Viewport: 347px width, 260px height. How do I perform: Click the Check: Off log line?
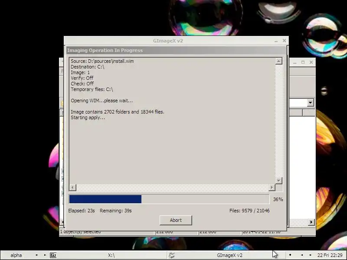82,84
